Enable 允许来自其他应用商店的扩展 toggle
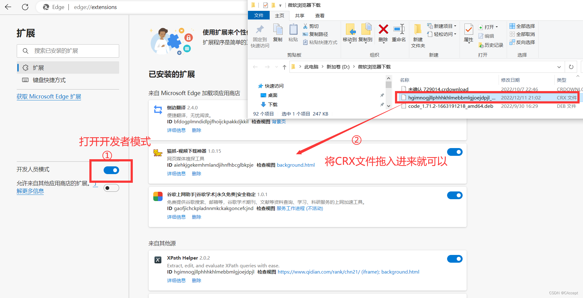583x298 pixels. 111,188
